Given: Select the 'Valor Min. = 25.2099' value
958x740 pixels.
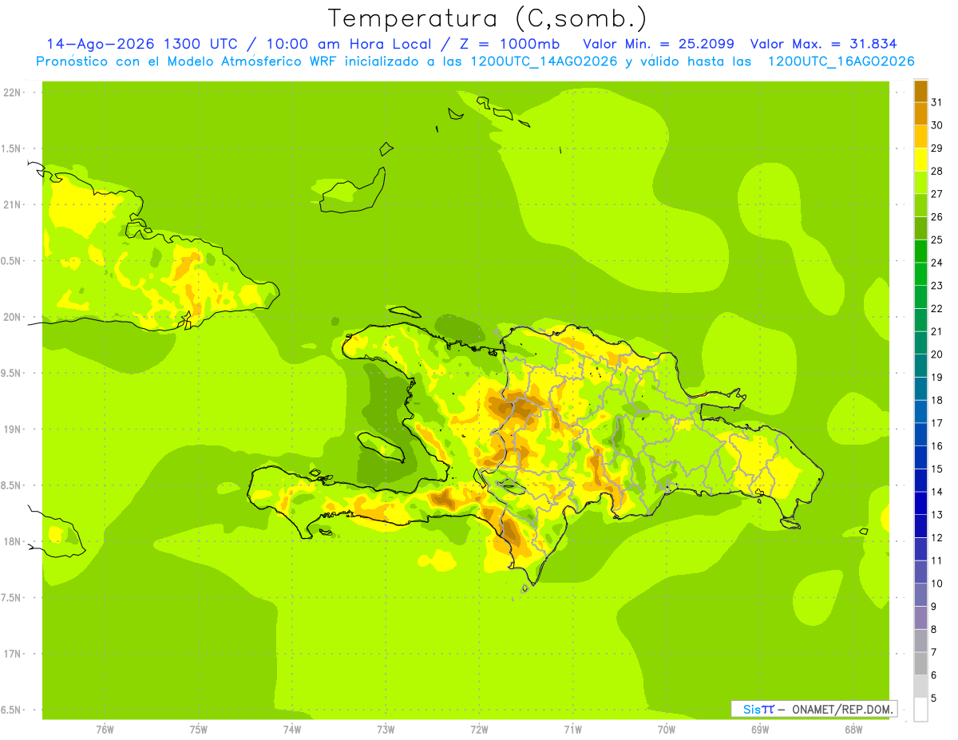Looking at the screenshot, I should pyautogui.click(x=658, y=44).
